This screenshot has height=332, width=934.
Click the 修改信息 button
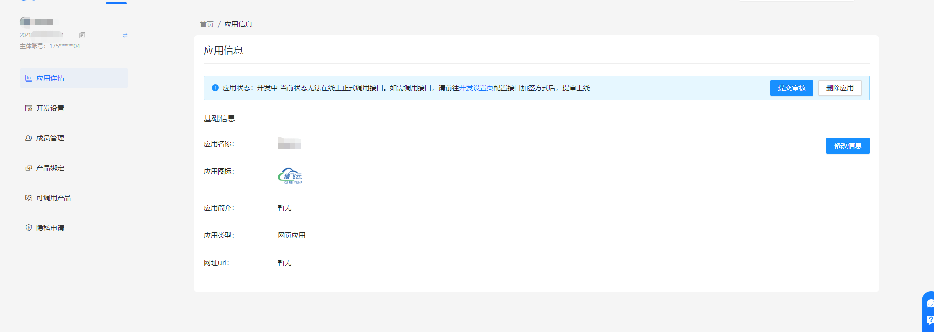point(847,146)
